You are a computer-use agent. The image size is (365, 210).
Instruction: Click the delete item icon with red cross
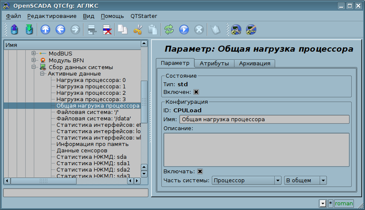pyautogui.click(x=107, y=29)
